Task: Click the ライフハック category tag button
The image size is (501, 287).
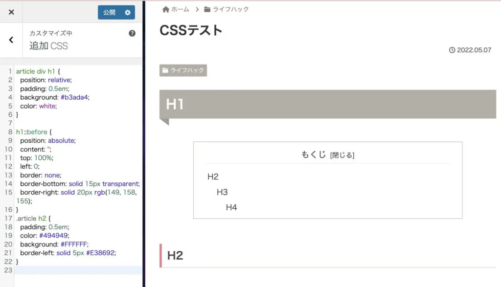Action: click(183, 70)
